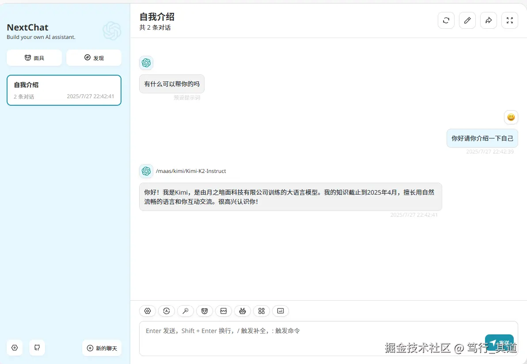Screen dimensions: 527x364
Task: Open the GitHub repository icon
Action: click(37, 348)
